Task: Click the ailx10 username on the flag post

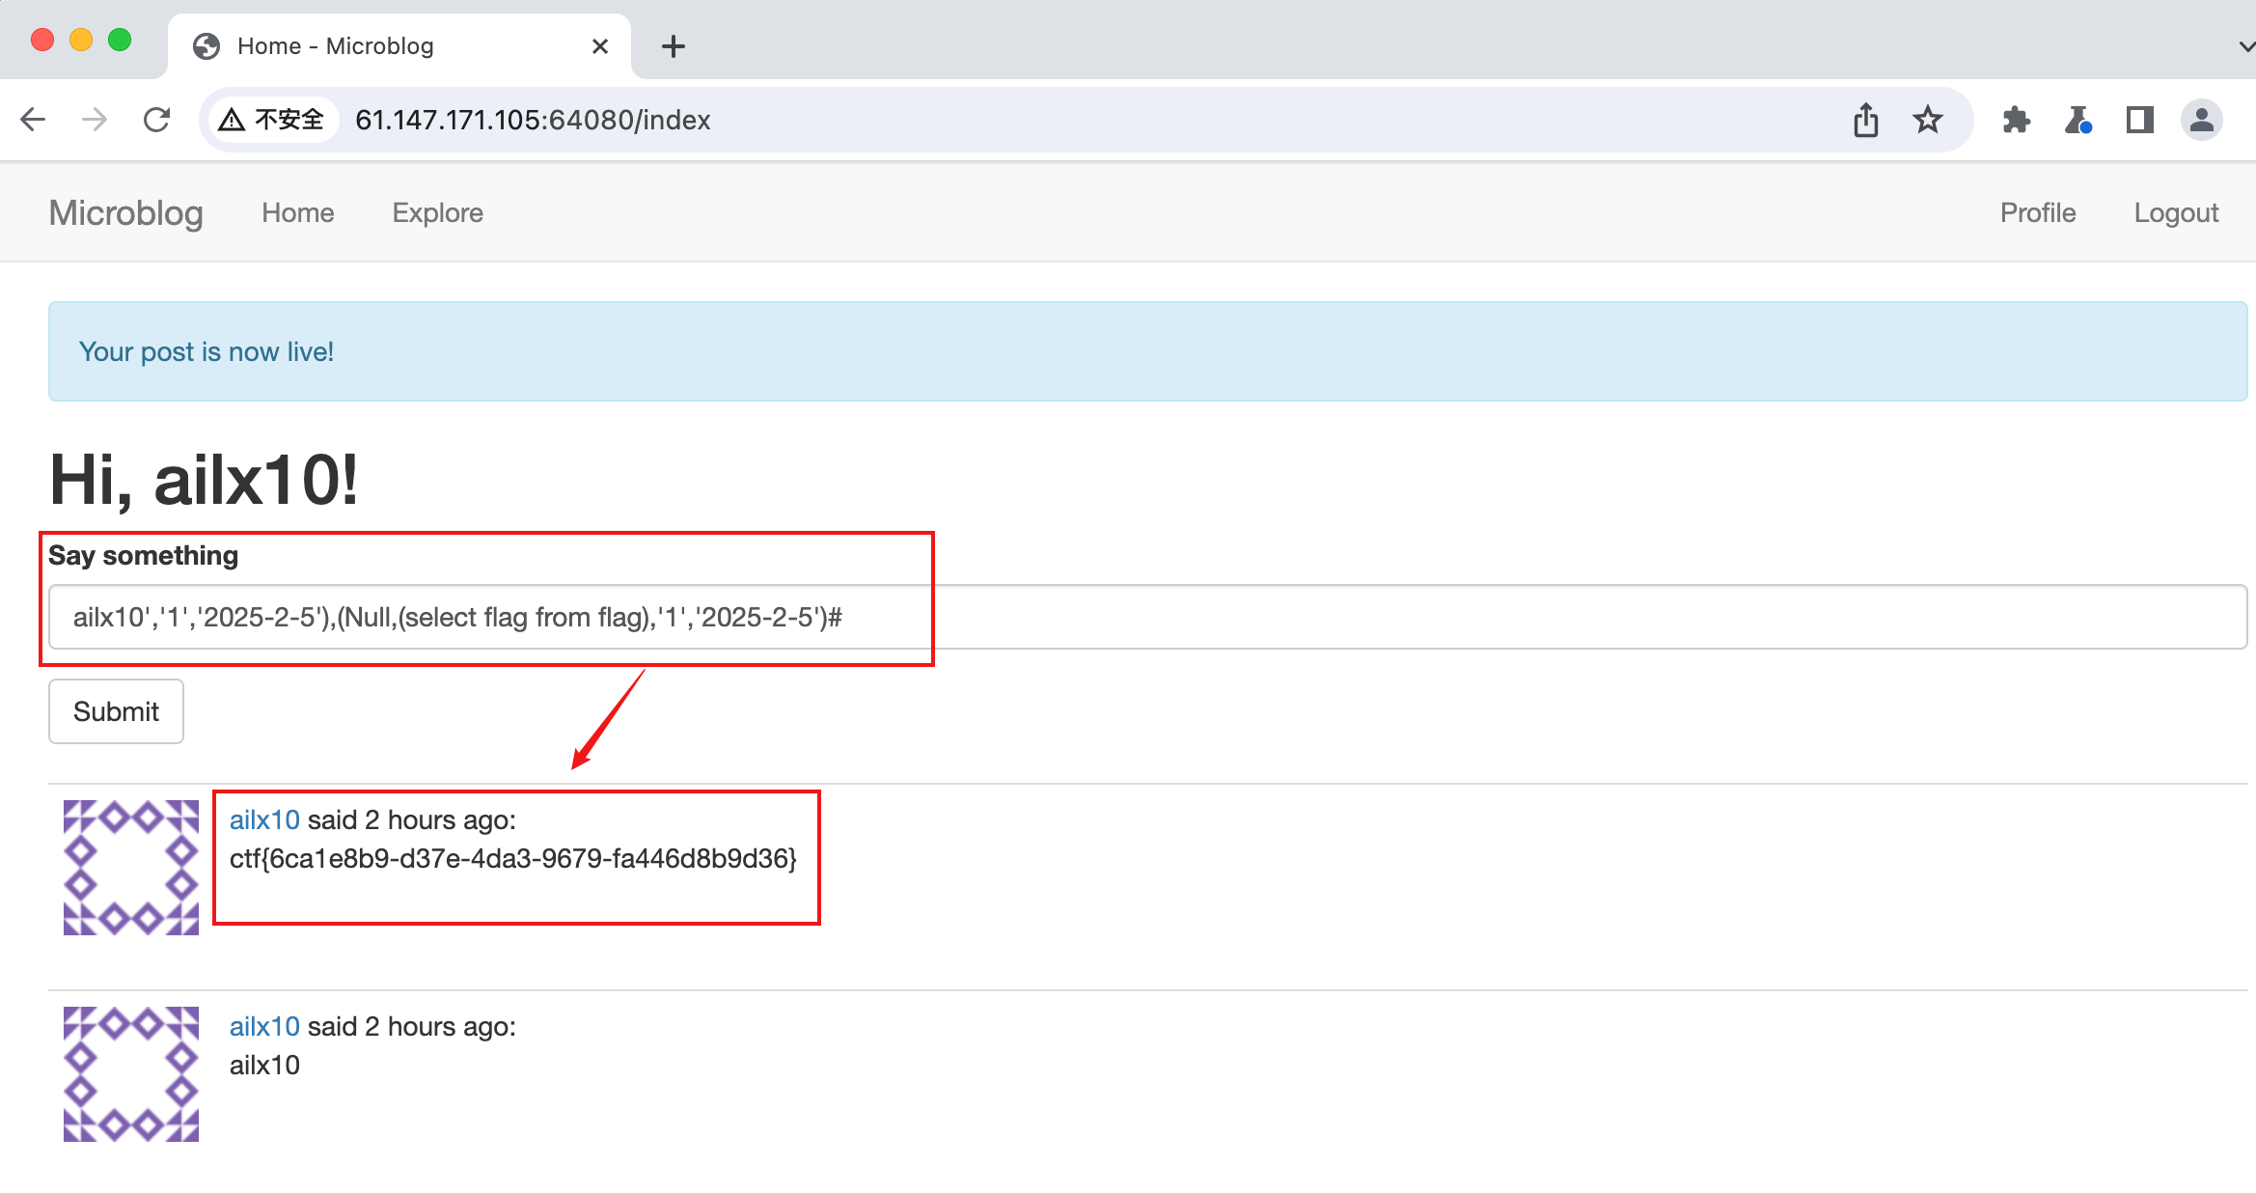Action: [264, 819]
